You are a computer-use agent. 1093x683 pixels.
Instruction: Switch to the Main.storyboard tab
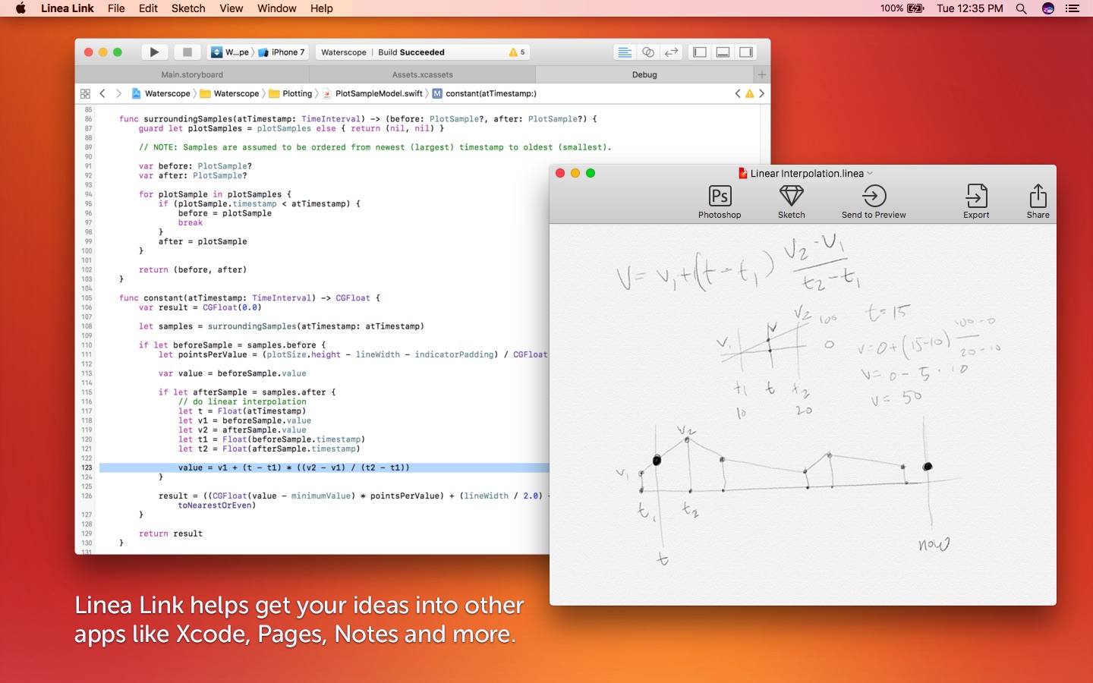(x=192, y=74)
